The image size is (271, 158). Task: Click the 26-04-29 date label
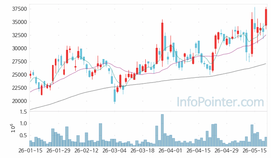pyautogui.click(x=227, y=150)
